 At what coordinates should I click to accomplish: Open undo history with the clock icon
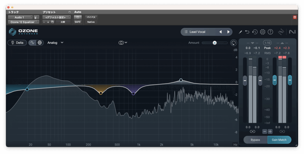click(255, 32)
